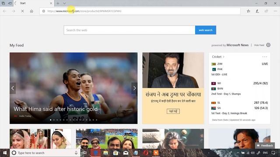The width and height of the screenshot is (280, 157).
Task: Set these tabs aside
Action: [x=10, y=3]
